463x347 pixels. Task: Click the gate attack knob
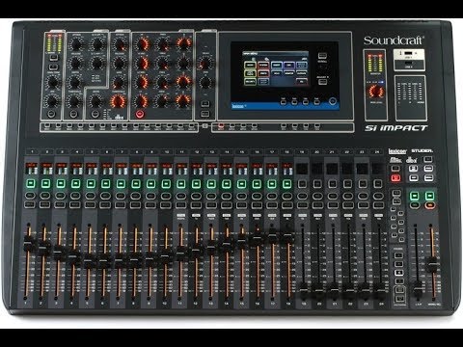[x=76, y=44]
